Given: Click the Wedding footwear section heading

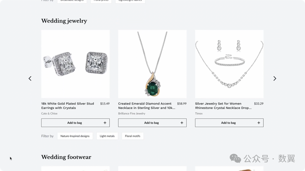Looking at the screenshot, I should (66, 157).
